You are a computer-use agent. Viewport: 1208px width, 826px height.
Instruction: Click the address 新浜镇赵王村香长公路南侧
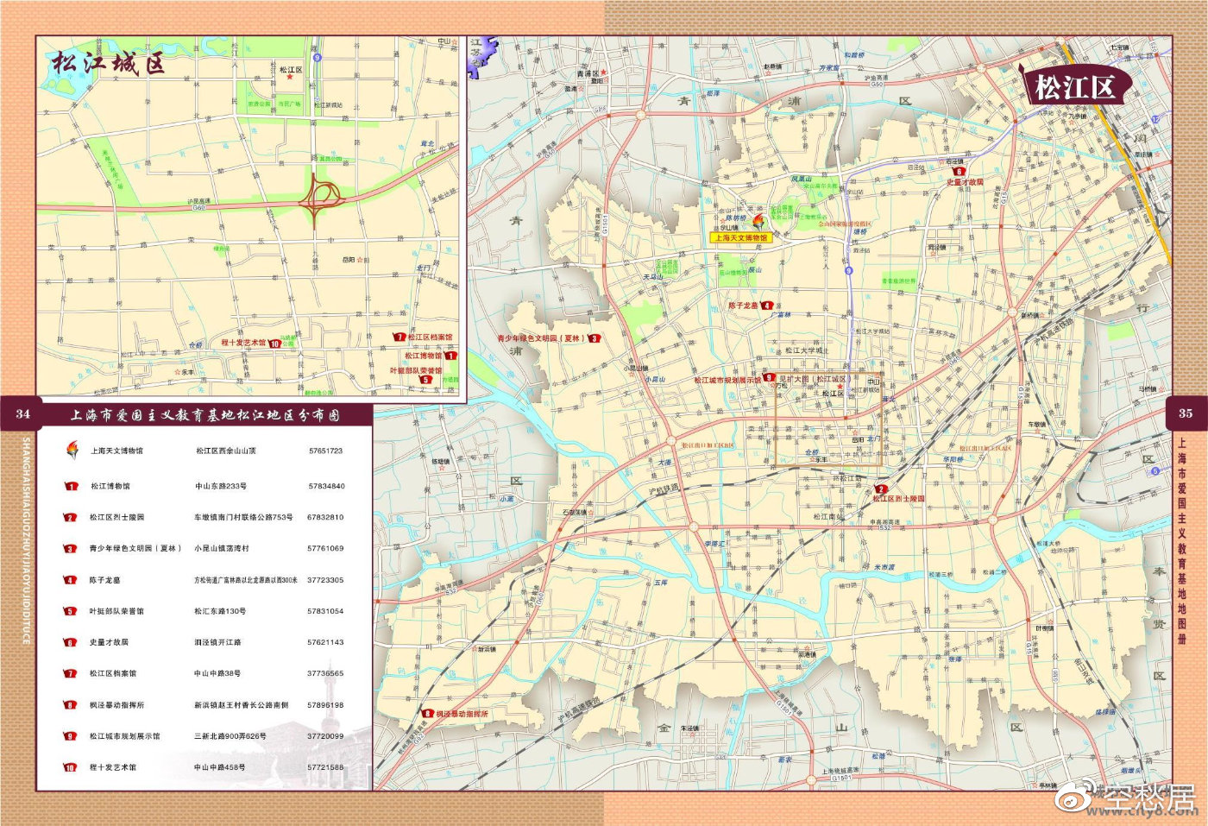click(241, 705)
